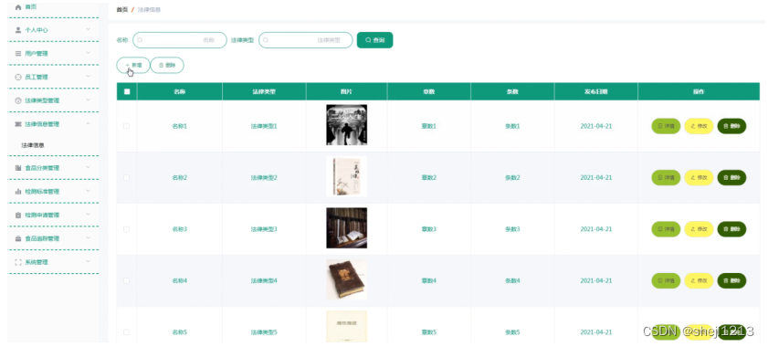This screenshot has width=768, height=347.
Task: Click the 条数 column header
Action: 512,91
